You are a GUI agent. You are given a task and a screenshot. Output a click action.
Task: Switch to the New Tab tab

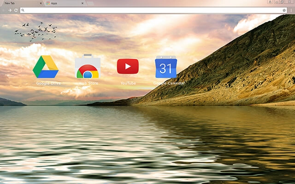22,3
